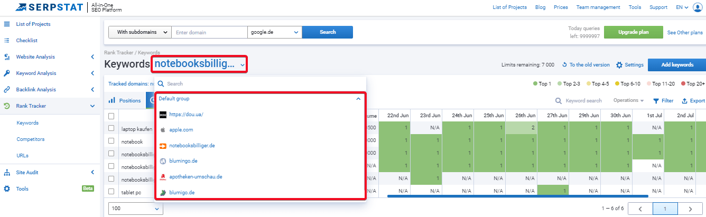706x217 pixels.
Task: Click the Backlink Analysis link icon
Action: tap(7, 89)
